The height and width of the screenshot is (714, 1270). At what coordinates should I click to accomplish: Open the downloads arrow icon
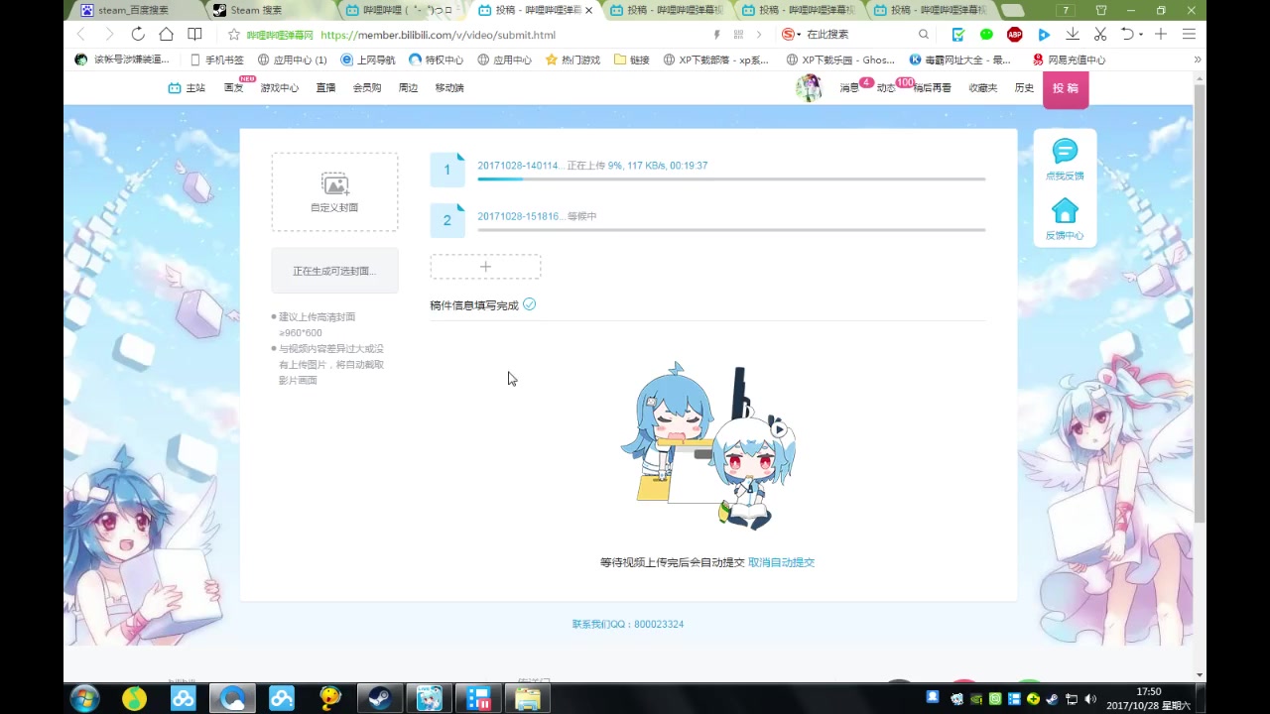pos(1073,35)
